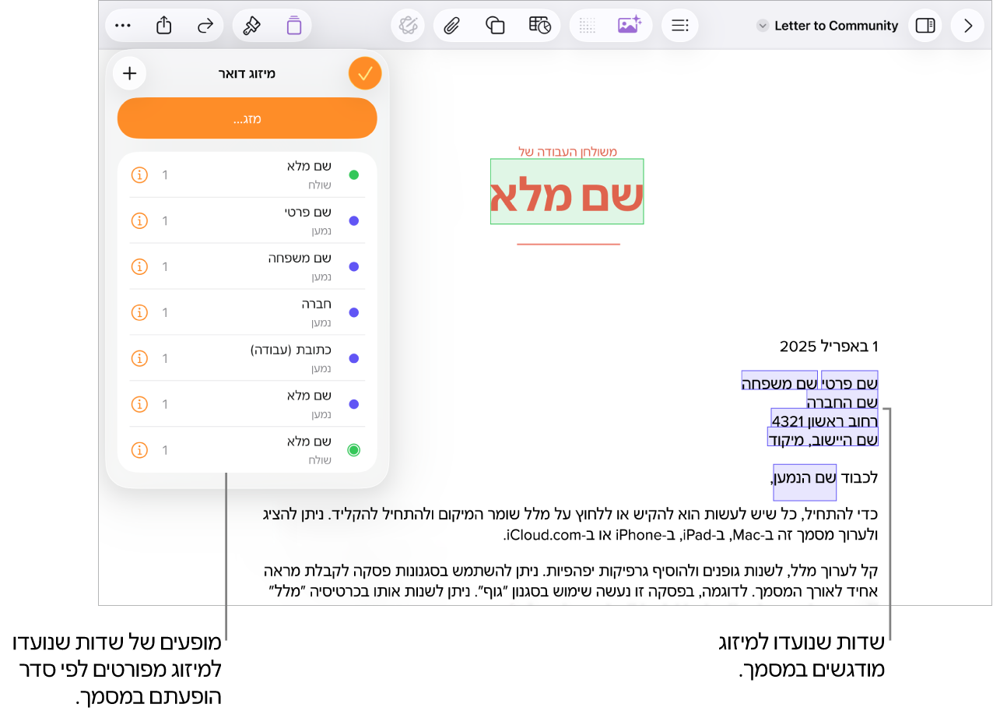Select the שם מלא נמען row in list
The height and width of the screenshot is (711, 993).
[247, 405]
